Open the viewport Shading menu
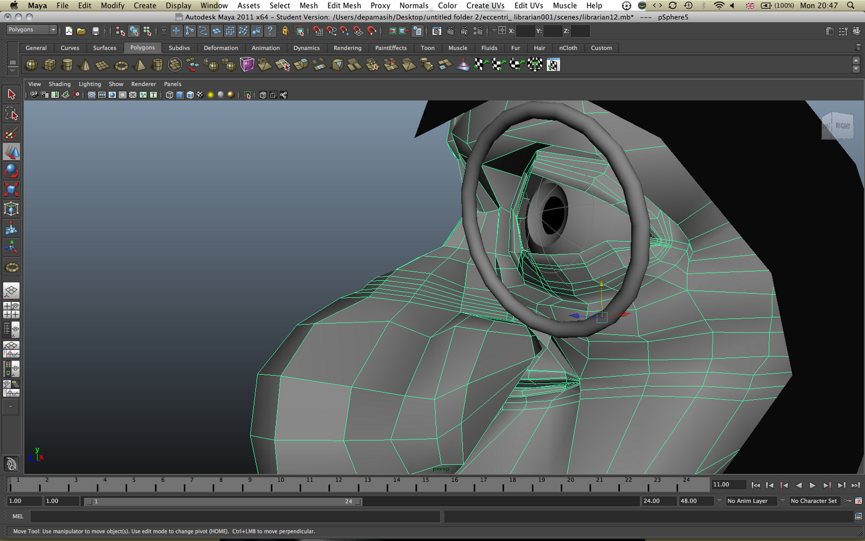The image size is (865, 541). 59,84
